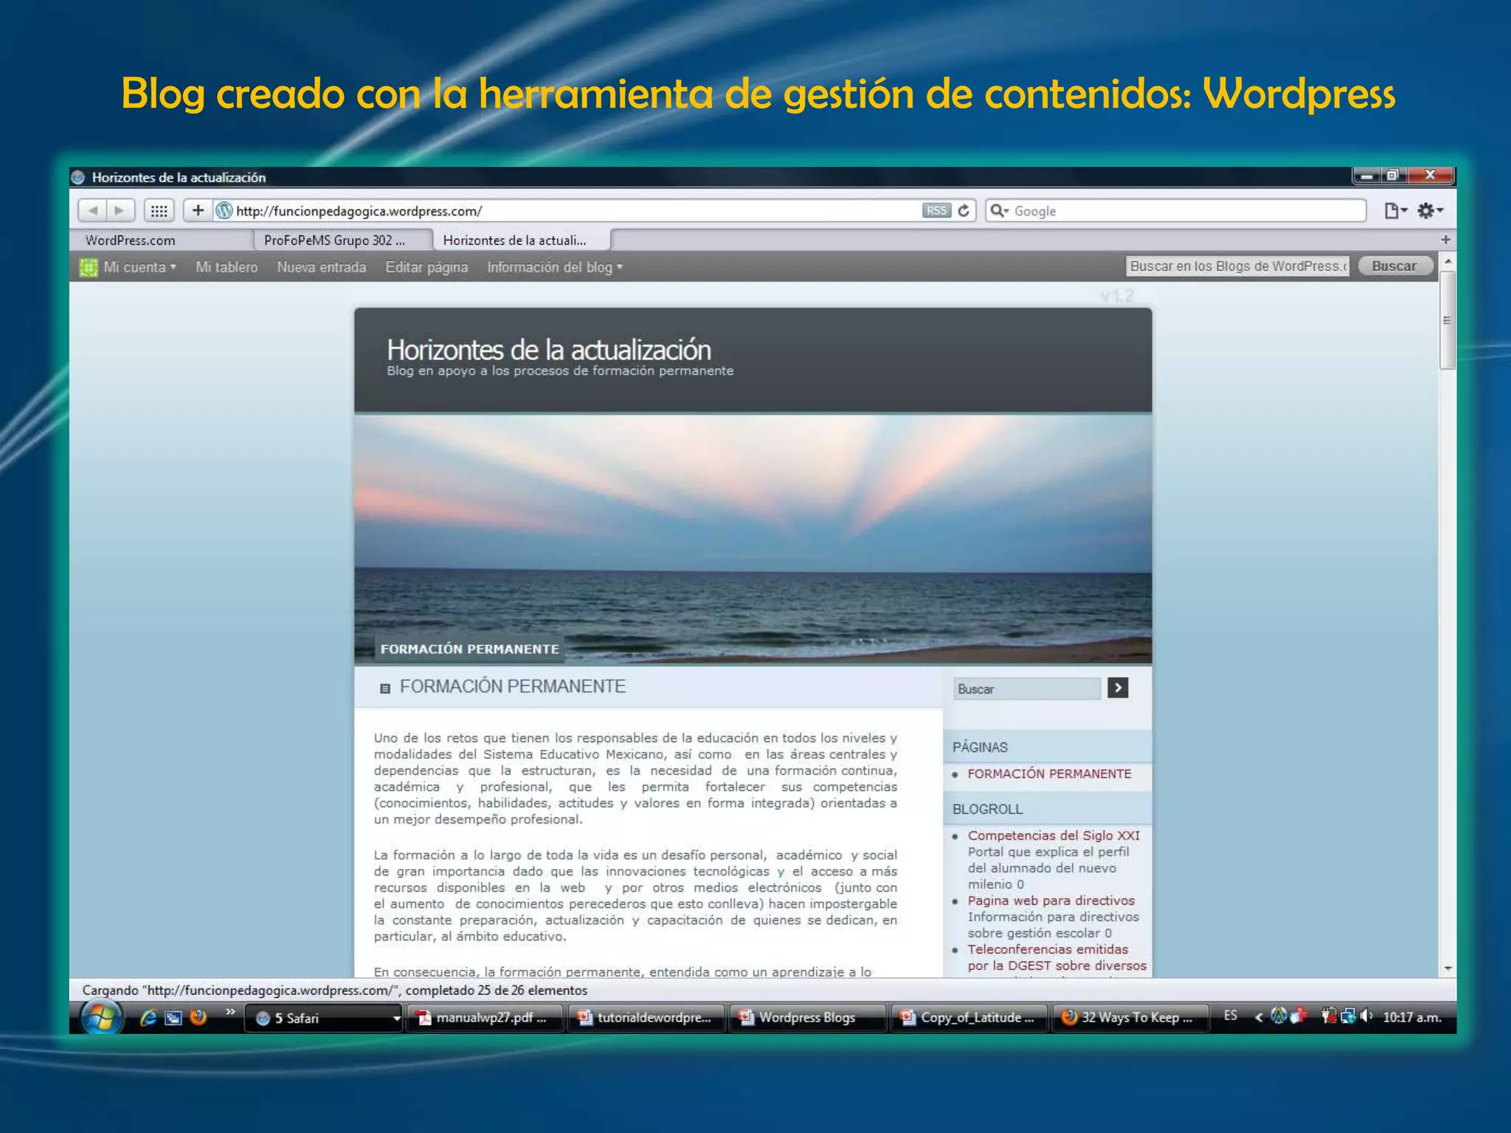Open the Horizontes de la actualización blog title
Screen dimensions: 1511x1133
point(549,350)
